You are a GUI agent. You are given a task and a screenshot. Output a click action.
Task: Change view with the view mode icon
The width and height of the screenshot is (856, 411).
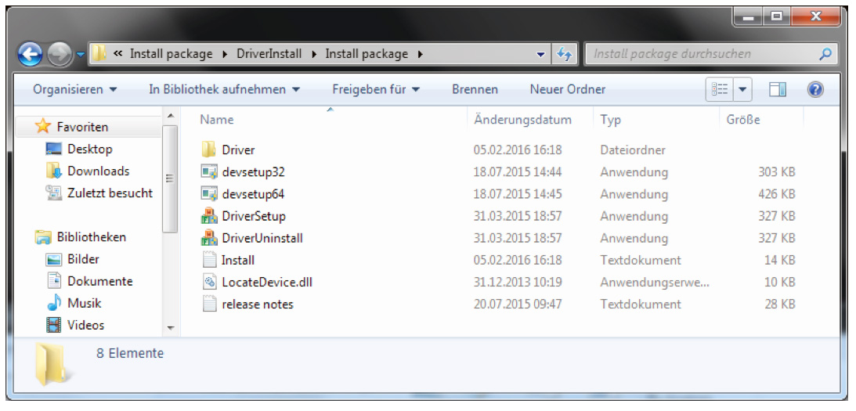point(720,89)
